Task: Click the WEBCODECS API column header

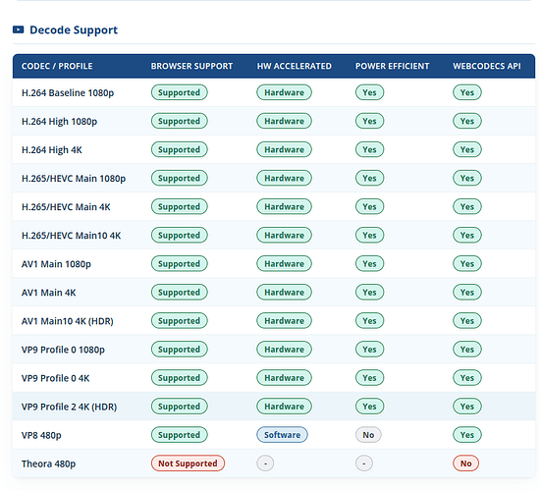Action: pyautogui.click(x=487, y=66)
